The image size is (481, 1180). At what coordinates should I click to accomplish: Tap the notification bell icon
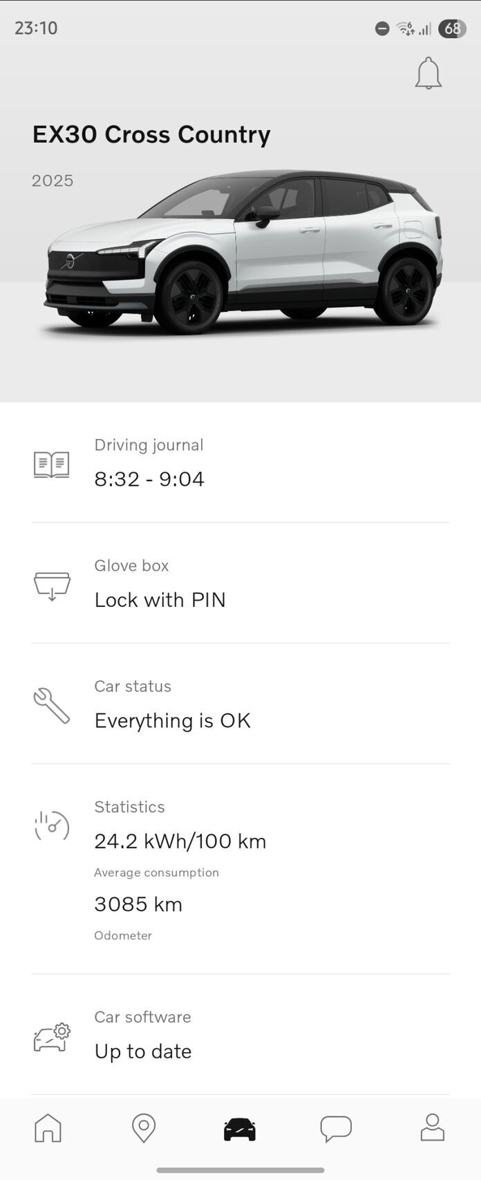click(428, 73)
